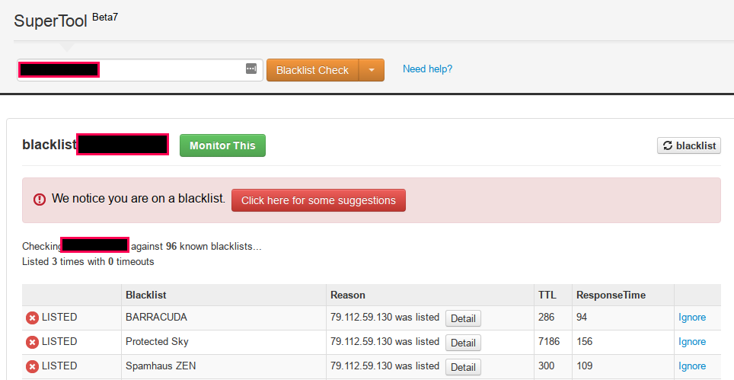
Task: Click the refresh blacklist button
Action: (688, 145)
